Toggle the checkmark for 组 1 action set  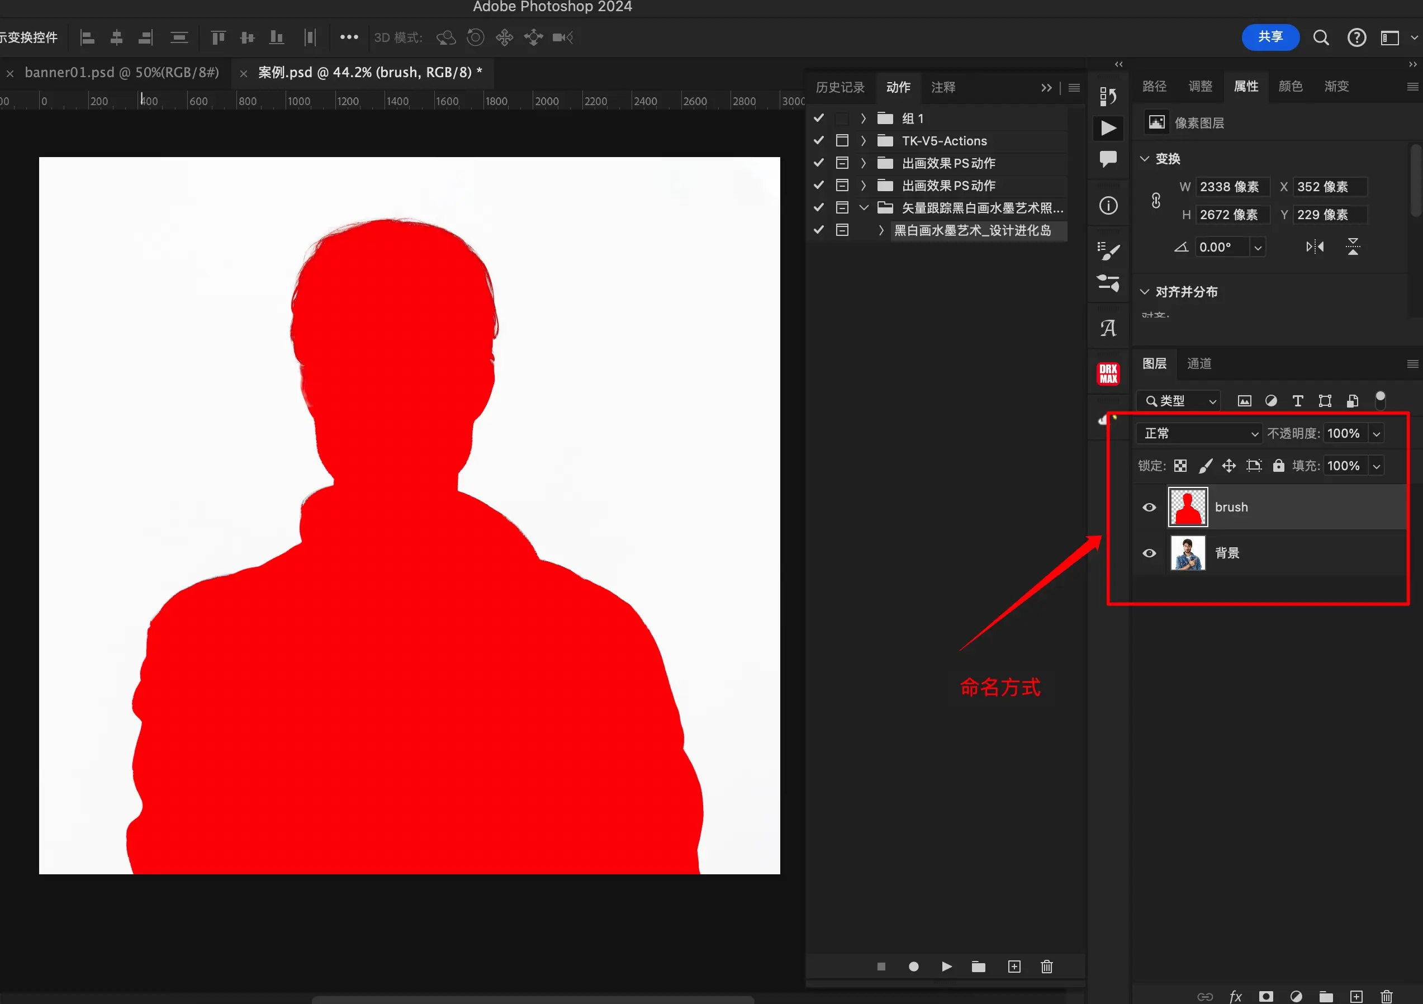coord(819,118)
